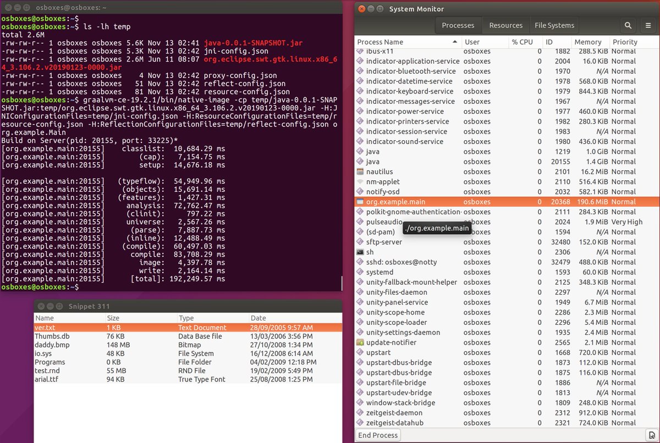Sort Snippet 311 files by Type
660x443 pixels.
point(212,318)
